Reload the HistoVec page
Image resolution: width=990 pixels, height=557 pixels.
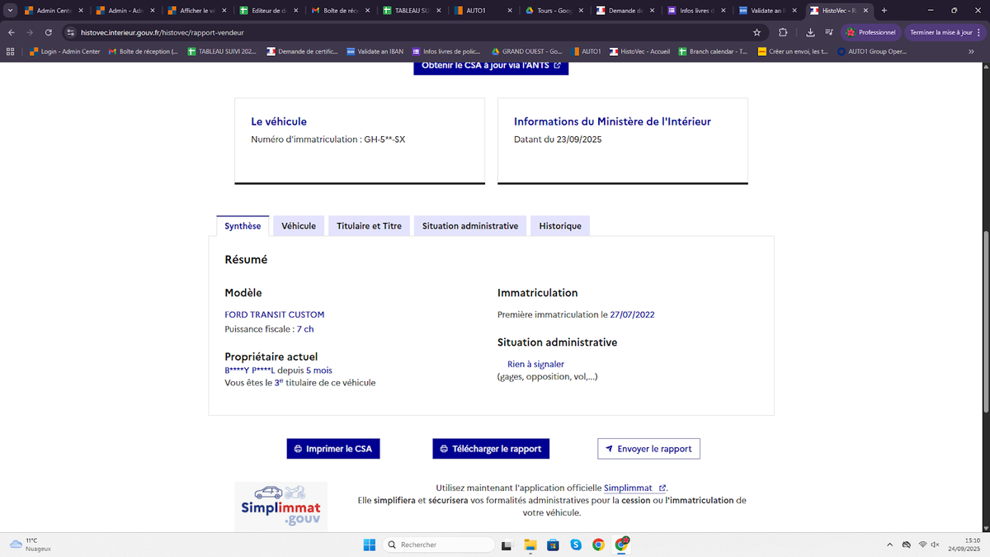point(49,32)
